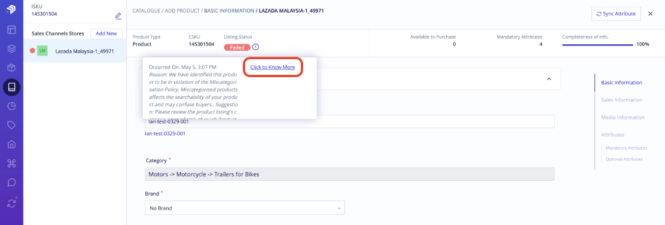The image size is (665, 225).
Task: Click the Completeness of info progress bar
Action: (x=597, y=44)
